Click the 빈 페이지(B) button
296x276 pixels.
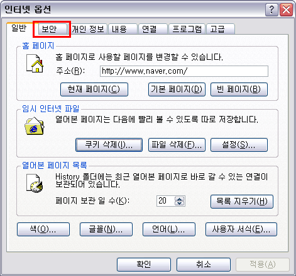tap(239, 89)
